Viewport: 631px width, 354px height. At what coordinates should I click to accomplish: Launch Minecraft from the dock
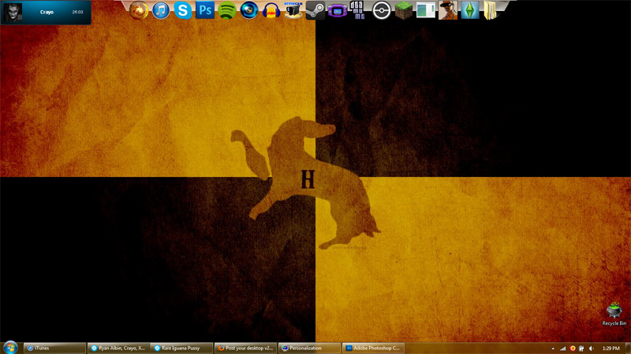pos(404,10)
